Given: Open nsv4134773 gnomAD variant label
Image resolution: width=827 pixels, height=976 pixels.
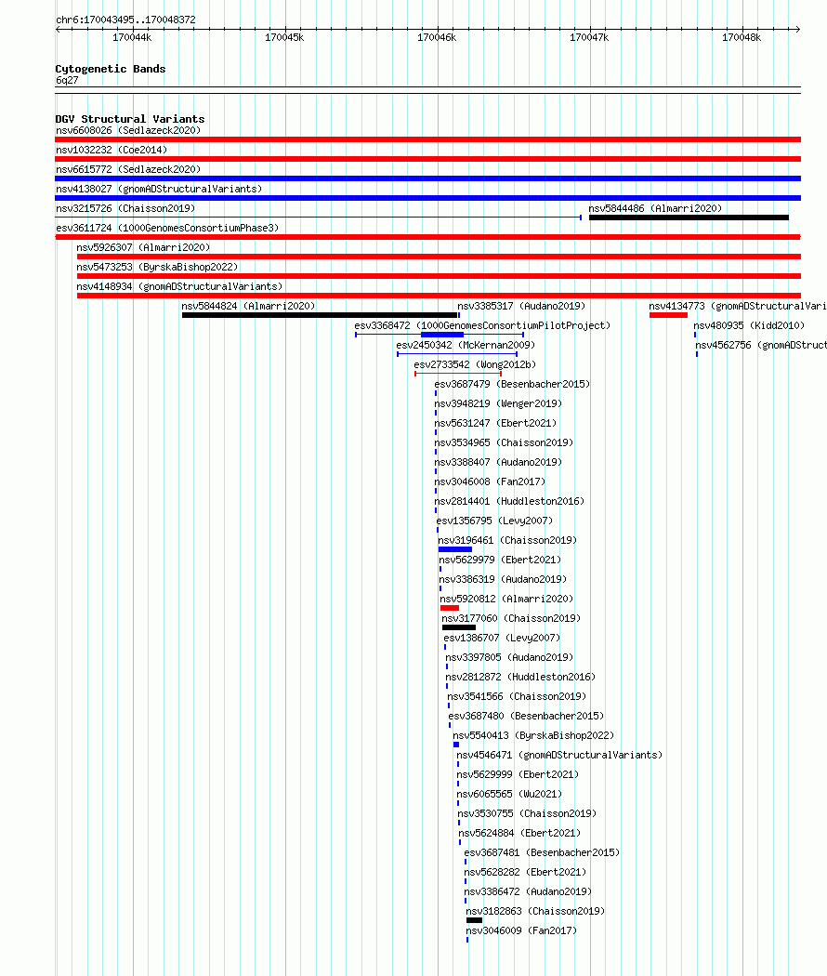Looking at the screenshot, I should coord(738,306).
